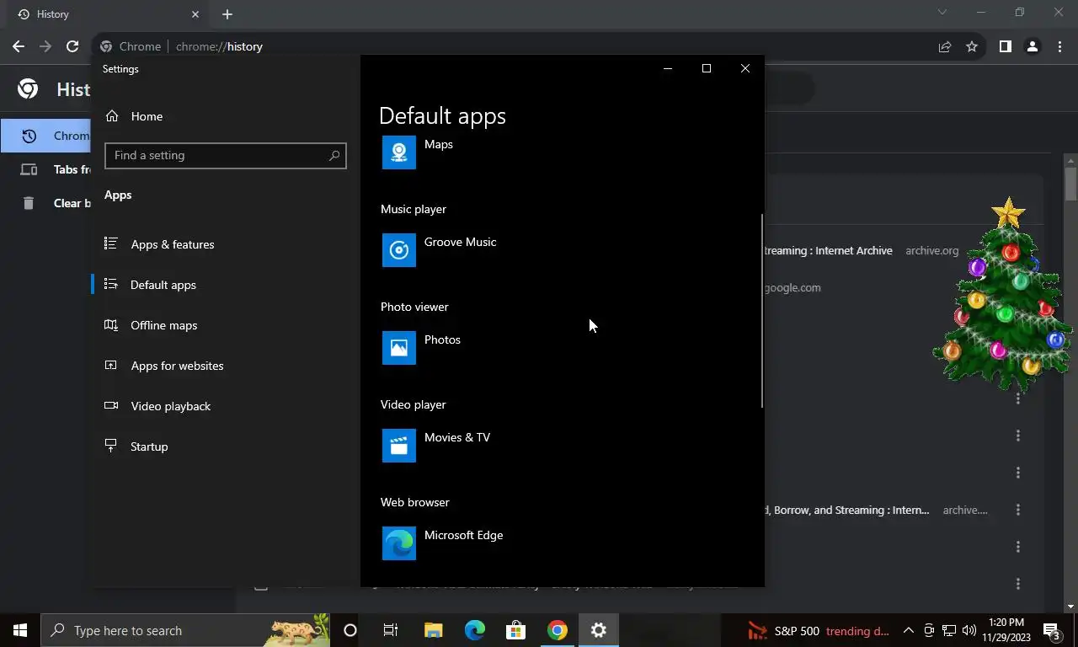The height and width of the screenshot is (647, 1078).
Task: Open the Internet Archive history entry
Action: [x=829, y=250]
